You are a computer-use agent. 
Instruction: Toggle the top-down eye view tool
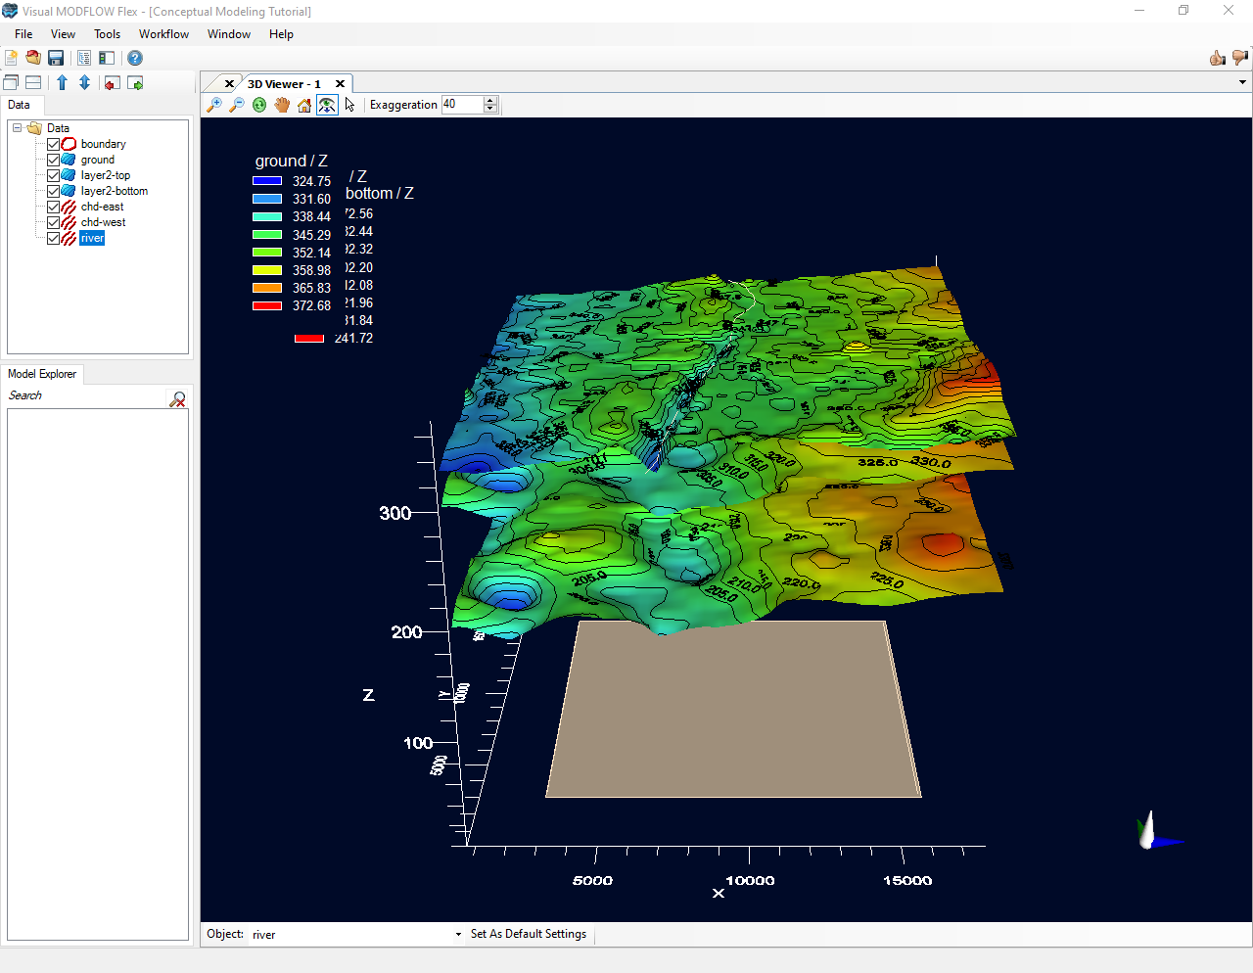pos(327,105)
